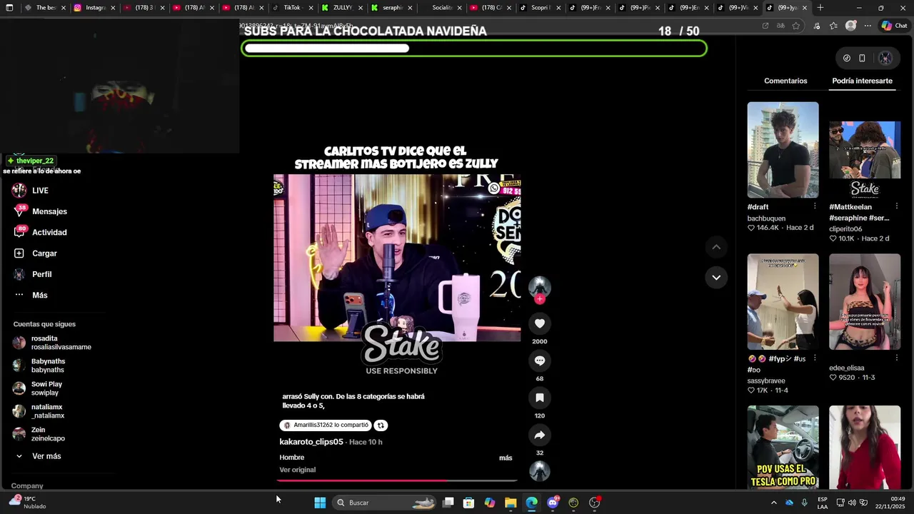Open Task View on taskbar
The image size is (914, 514).
(x=448, y=503)
